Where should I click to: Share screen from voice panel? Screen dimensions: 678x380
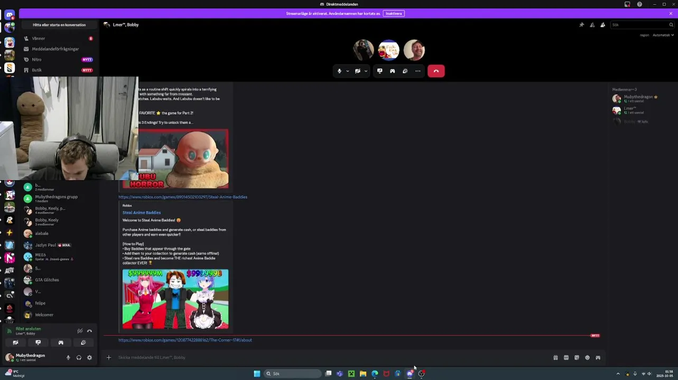(x=38, y=343)
